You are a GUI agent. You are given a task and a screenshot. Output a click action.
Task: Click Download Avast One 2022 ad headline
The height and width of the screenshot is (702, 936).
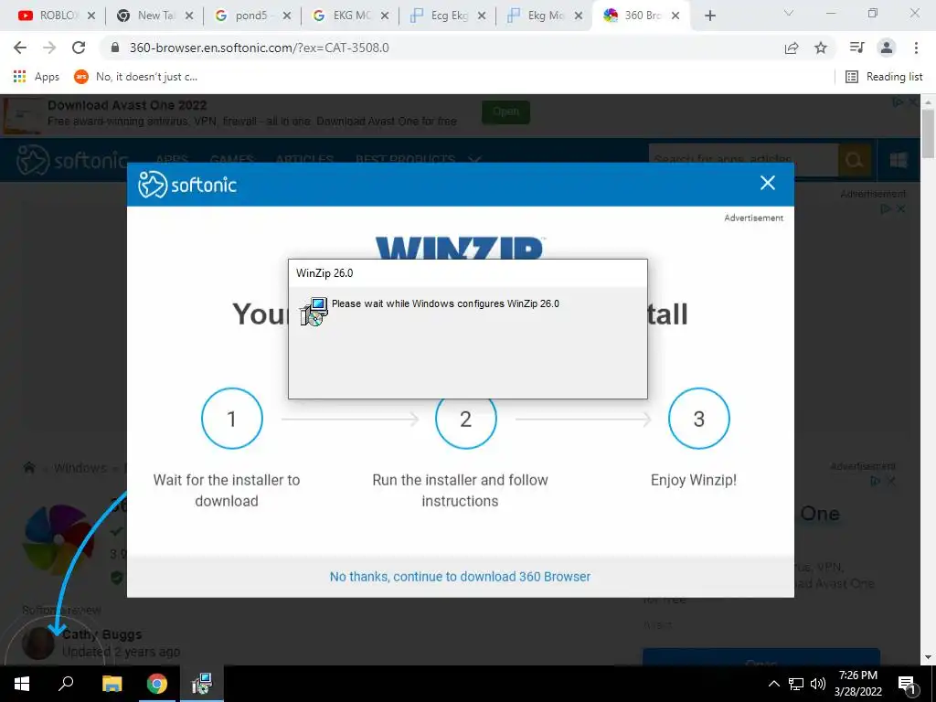click(x=127, y=105)
